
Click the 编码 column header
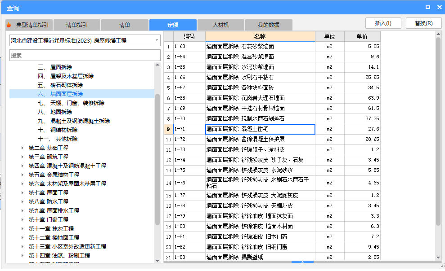point(189,36)
